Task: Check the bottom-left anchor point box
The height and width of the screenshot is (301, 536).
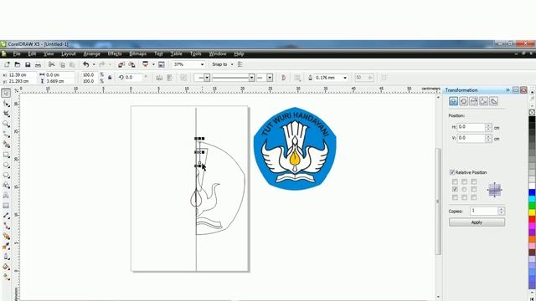Action: (455, 197)
